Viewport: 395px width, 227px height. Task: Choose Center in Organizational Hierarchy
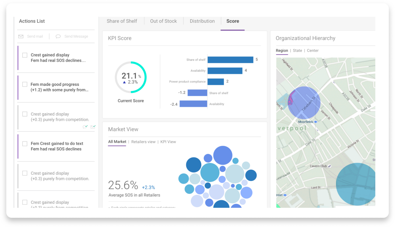point(312,51)
